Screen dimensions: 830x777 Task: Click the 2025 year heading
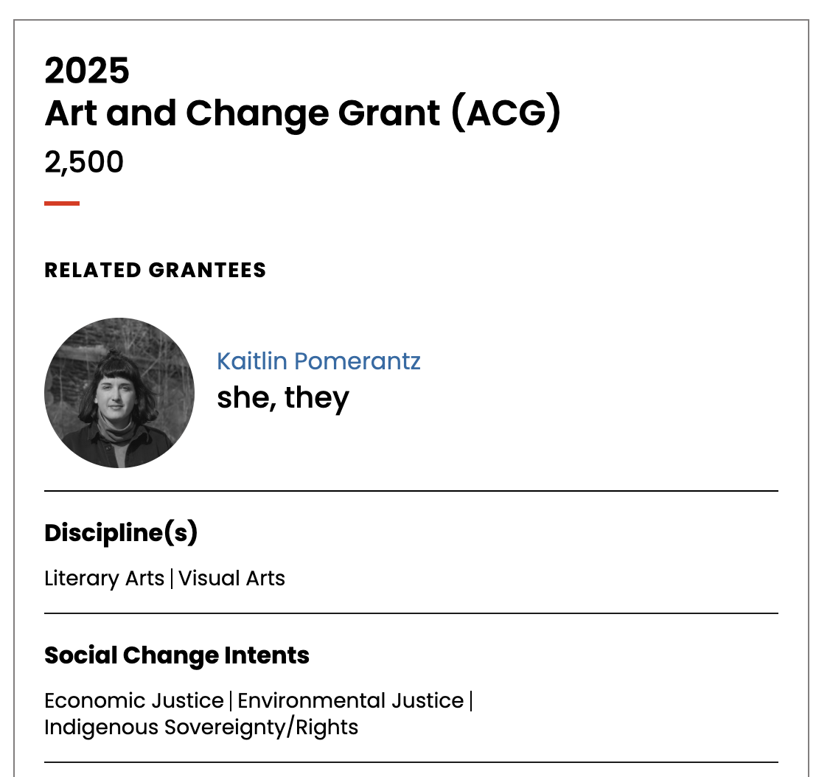click(87, 70)
